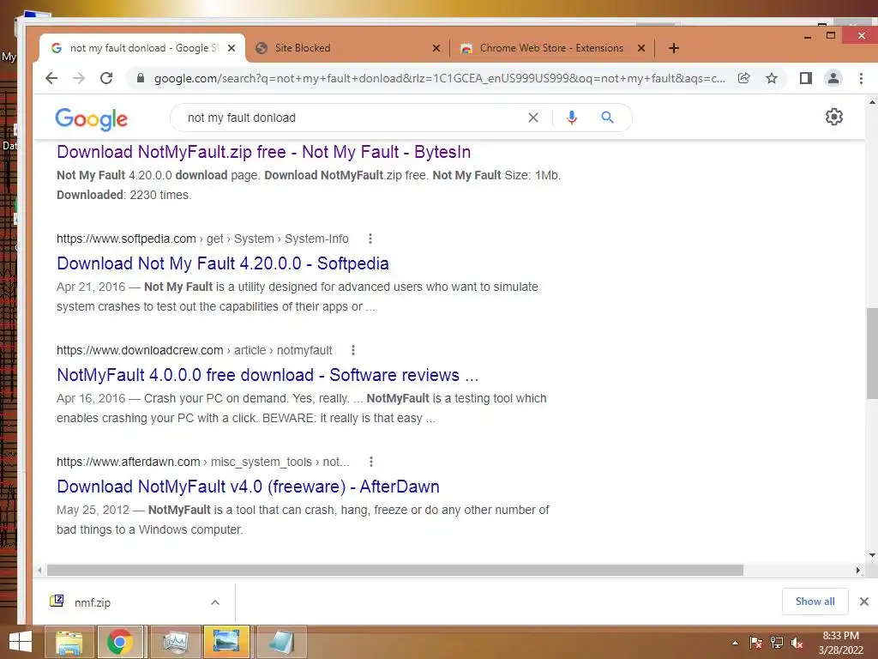Reload the current page

click(106, 78)
